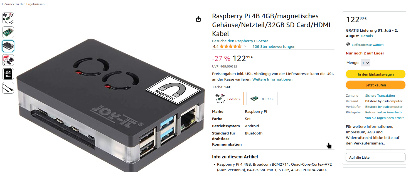This screenshot has height=172, width=406.
Task: Click In den Einkaufswagen button
Action: (x=375, y=74)
